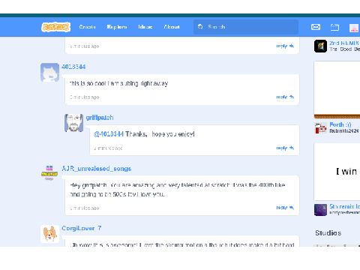
Task: Open the "I win" remix thumbnail
Action: point(337,172)
